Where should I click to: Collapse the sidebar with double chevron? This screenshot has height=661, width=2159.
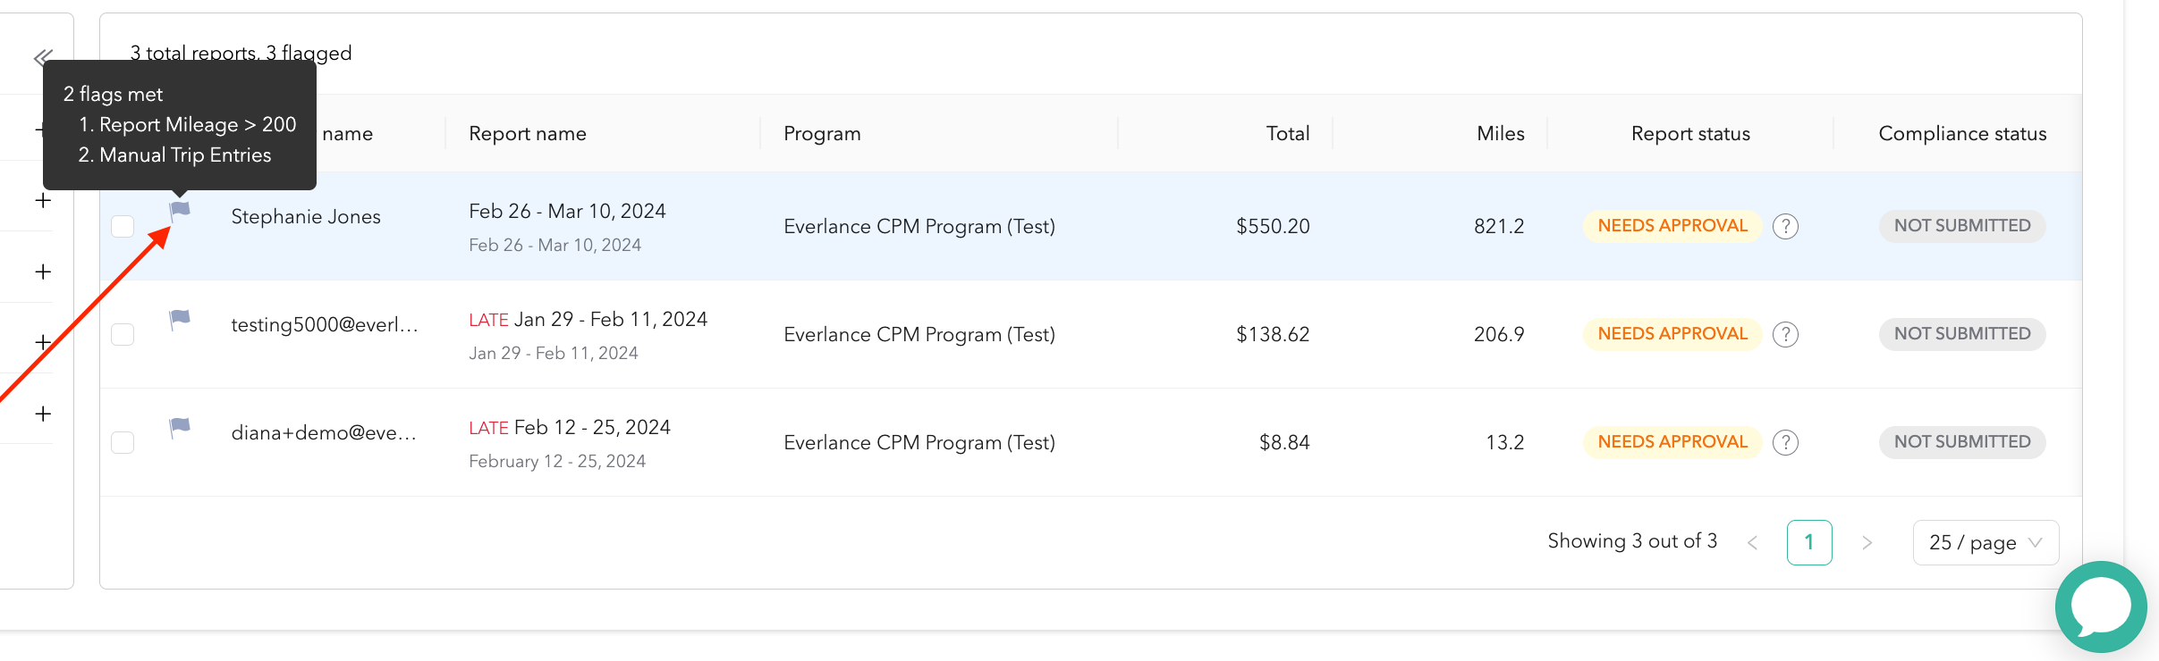[x=43, y=58]
